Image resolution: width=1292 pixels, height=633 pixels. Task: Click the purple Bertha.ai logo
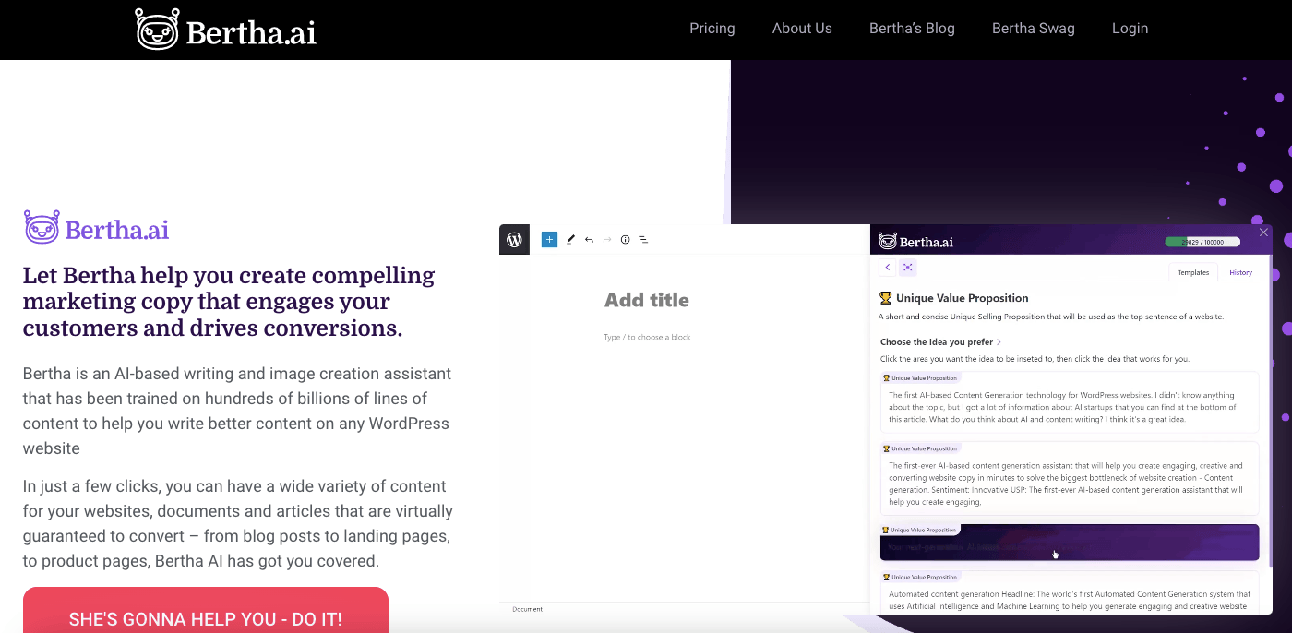pos(97,227)
